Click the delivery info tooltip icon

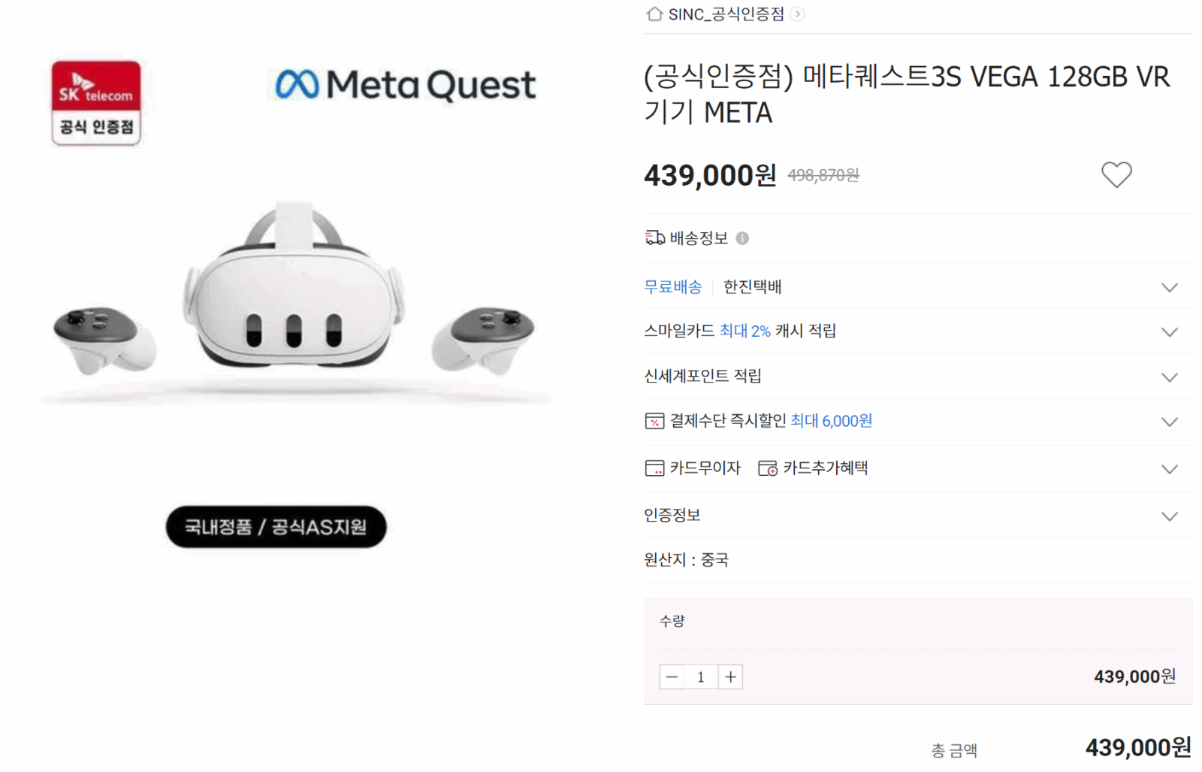coord(742,238)
